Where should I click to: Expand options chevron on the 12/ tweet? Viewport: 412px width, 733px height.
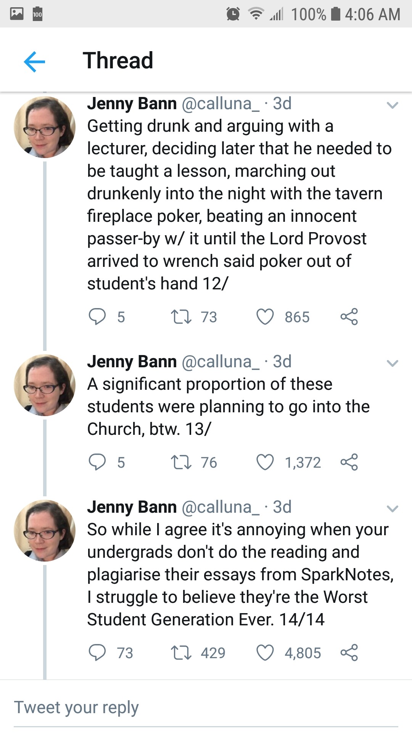392,105
